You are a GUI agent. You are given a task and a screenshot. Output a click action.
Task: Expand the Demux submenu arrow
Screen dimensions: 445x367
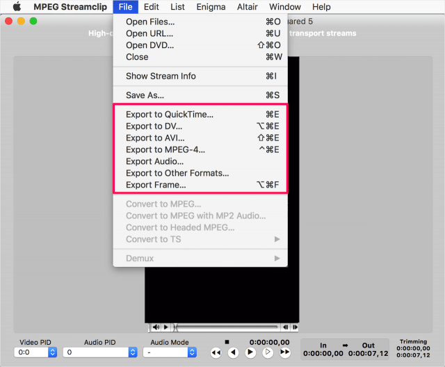[277, 258]
